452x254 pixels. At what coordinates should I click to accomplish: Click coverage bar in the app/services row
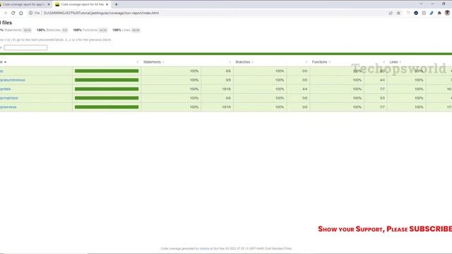coord(107,107)
